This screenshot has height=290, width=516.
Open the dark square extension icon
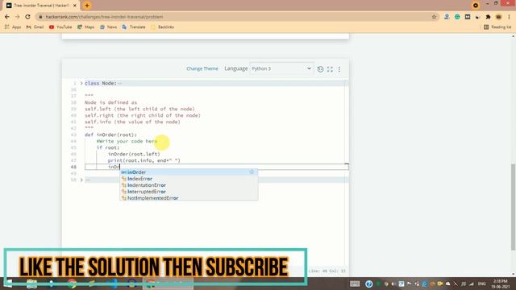point(468,17)
